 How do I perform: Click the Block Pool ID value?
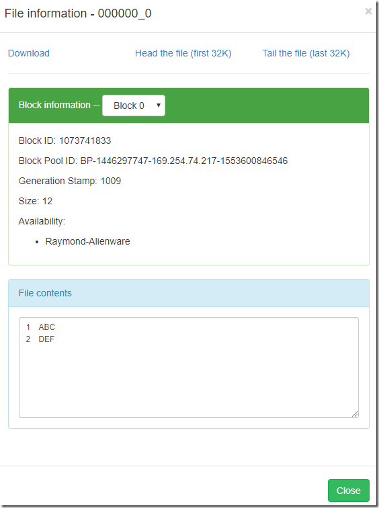184,161
